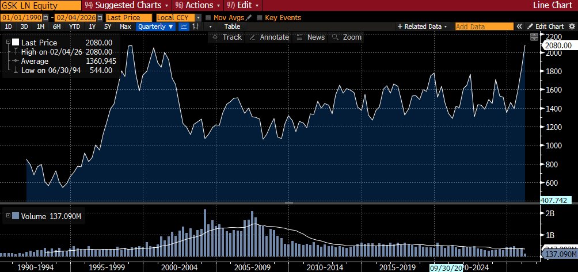Select the 6M time range
The width and height of the screenshot is (578, 272).
pos(57,26)
